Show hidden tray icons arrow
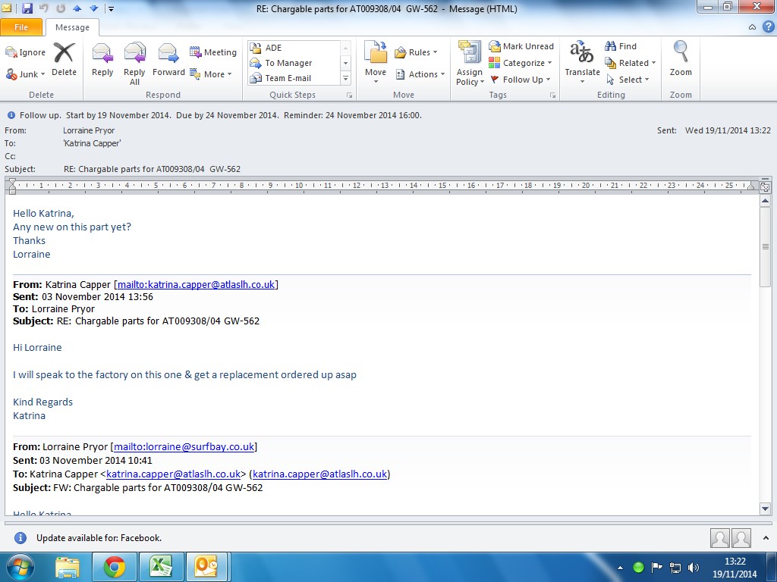Image resolution: width=777 pixels, height=582 pixels. coord(621,568)
